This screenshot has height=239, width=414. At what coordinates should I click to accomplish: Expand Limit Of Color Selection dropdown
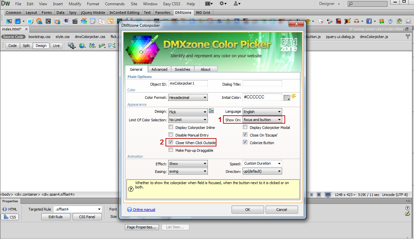click(x=188, y=120)
